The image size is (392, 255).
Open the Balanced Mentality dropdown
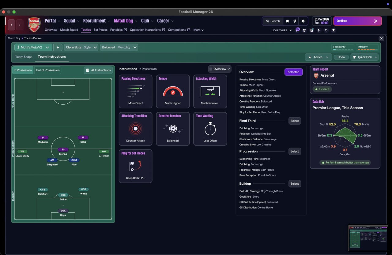[x=119, y=47]
